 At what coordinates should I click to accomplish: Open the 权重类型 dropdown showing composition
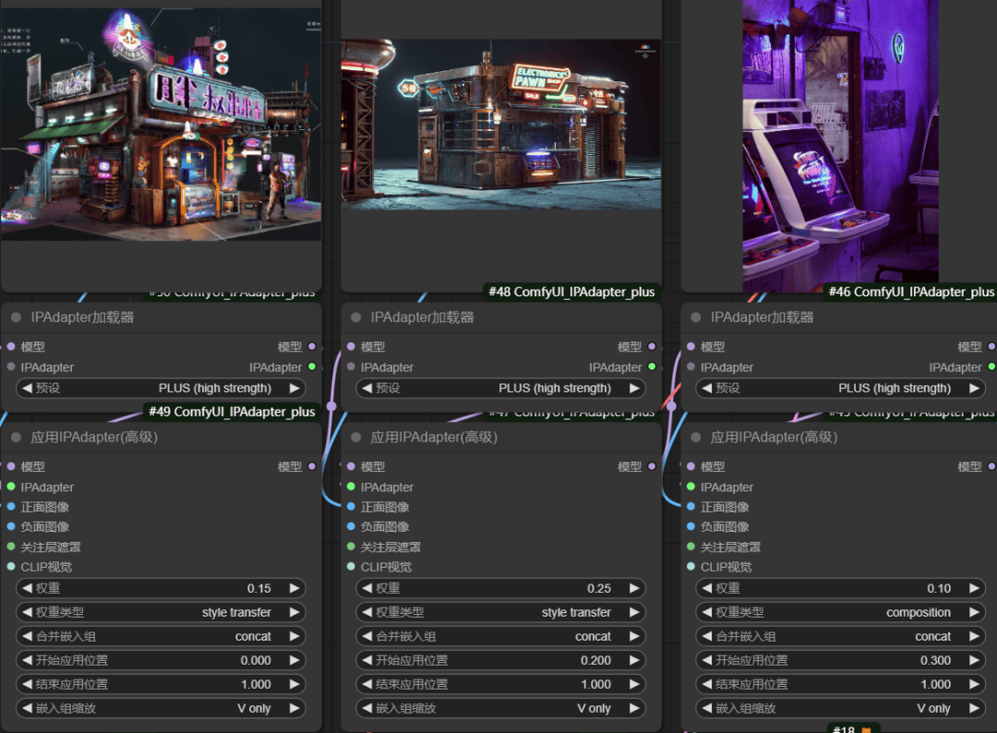(x=840, y=612)
